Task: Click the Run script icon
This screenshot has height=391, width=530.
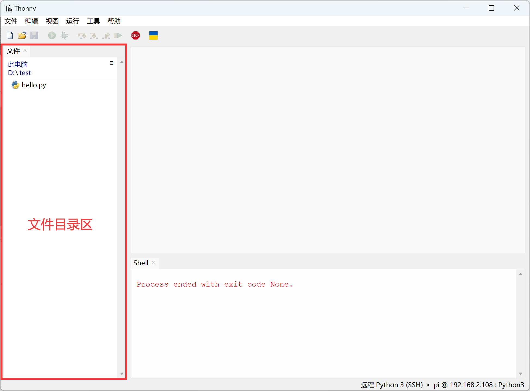Action: tap(51, 35)
